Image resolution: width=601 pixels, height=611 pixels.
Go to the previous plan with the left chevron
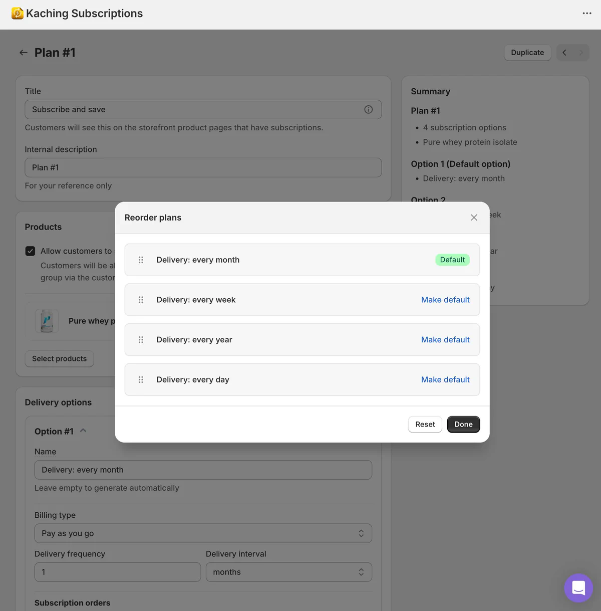tap(564, 53)
